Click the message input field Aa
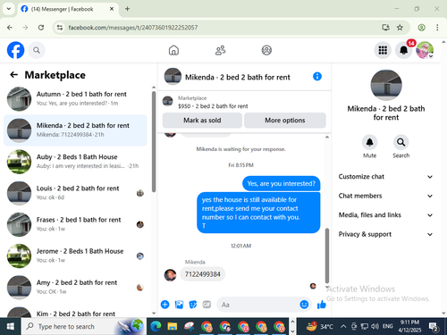 click(x=257, y=305)
